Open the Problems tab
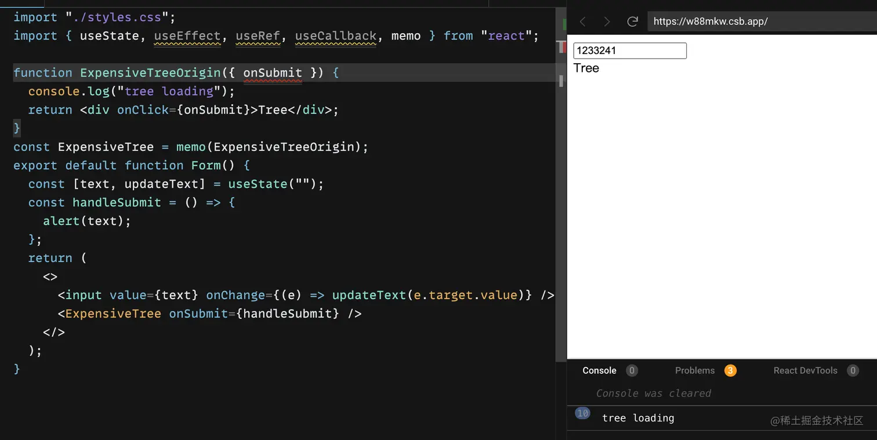This screenshot has height=440, width=877. [695, 370]
